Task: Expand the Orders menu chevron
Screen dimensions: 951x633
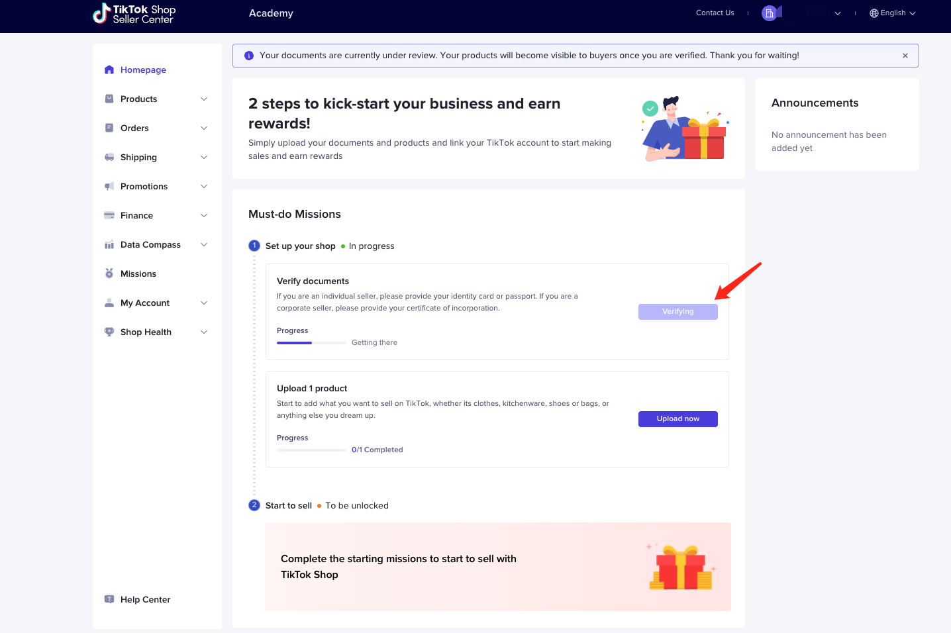Action: [204, 128]
